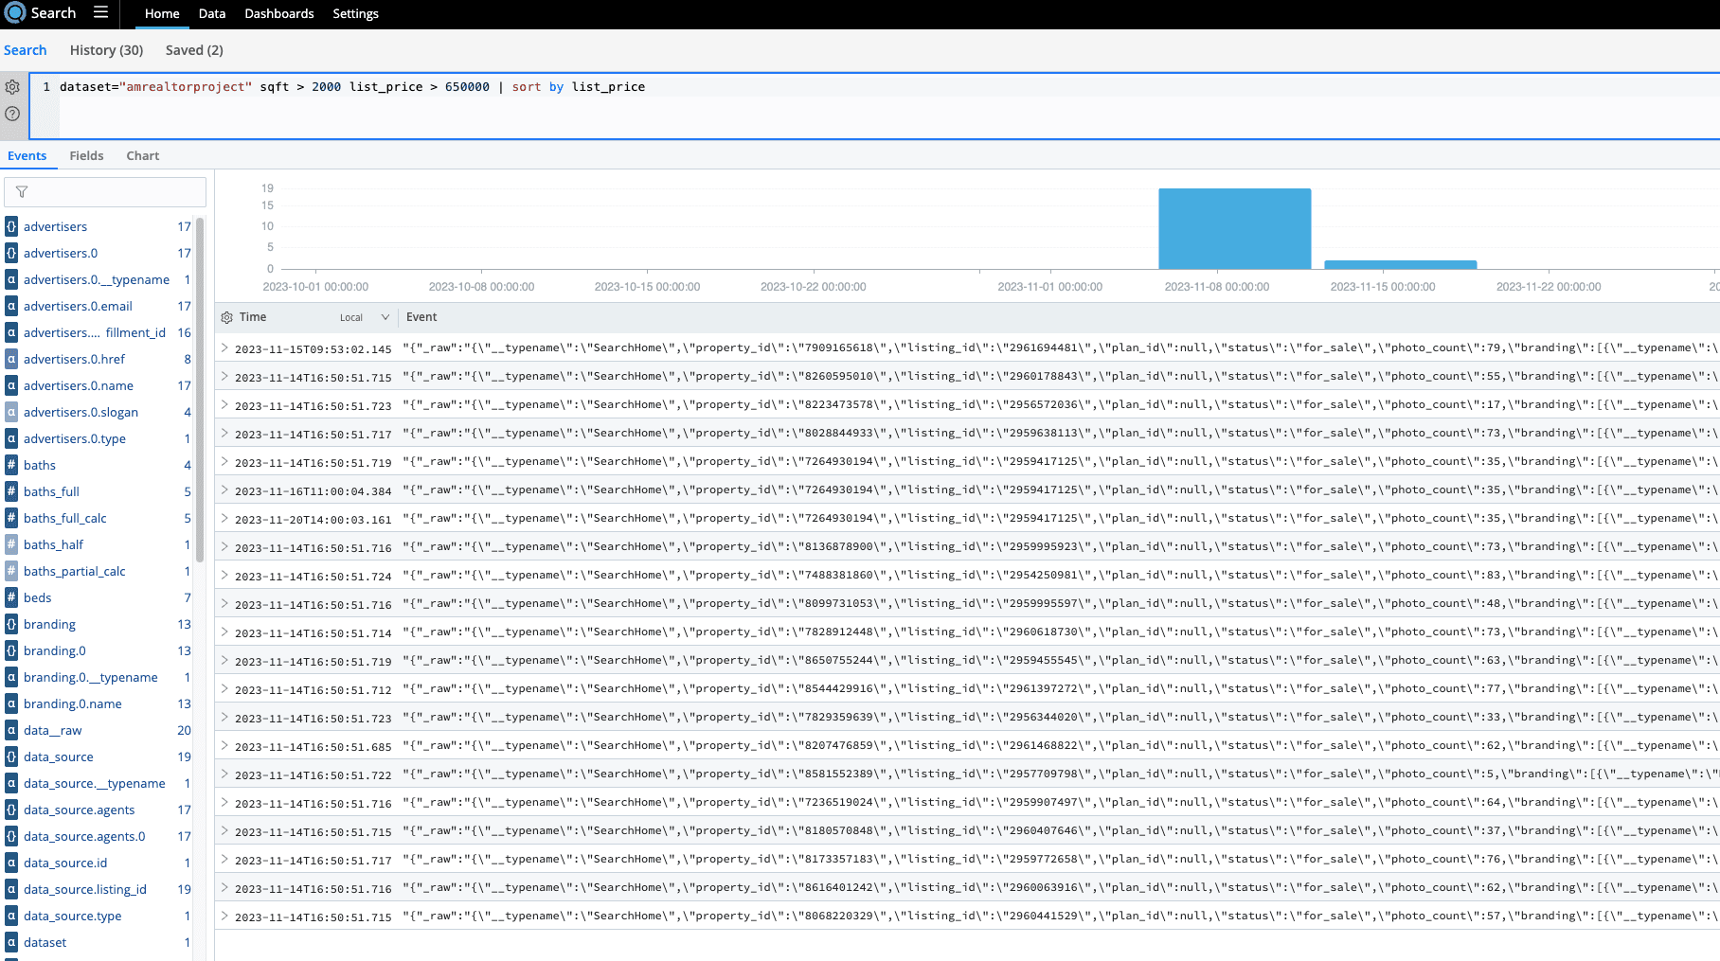The height and width of the screenshot is (961, 1720).
Task: Select the advertisers.0.email field
Action: (x=78, y=306)
